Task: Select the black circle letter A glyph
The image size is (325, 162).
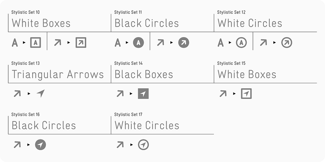Action: [x=139, y=43]
